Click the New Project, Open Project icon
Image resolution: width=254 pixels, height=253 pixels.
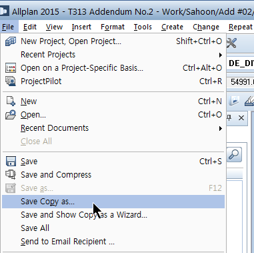click(11, 41)
